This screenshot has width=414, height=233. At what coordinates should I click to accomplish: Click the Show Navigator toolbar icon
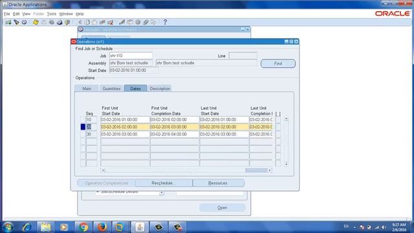[x=25, y=23]
